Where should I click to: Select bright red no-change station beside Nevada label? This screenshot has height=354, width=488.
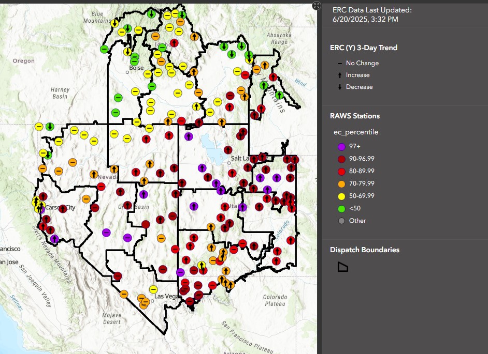coord(101,187)
